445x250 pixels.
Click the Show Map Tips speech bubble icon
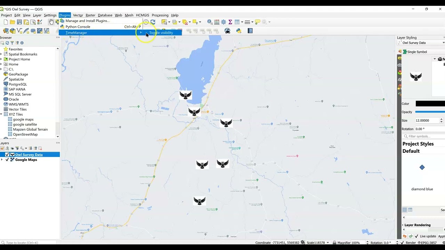[x=257, y=22]
